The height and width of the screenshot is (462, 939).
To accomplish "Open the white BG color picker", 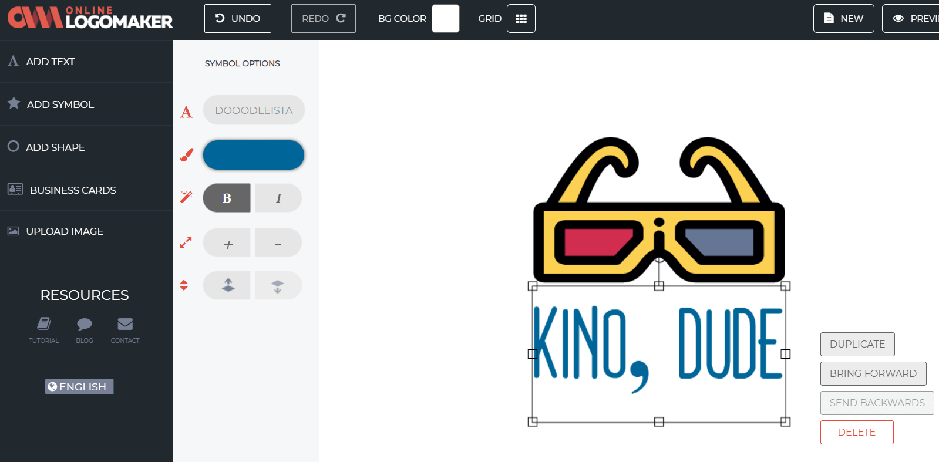I will (x=445, y=19).
